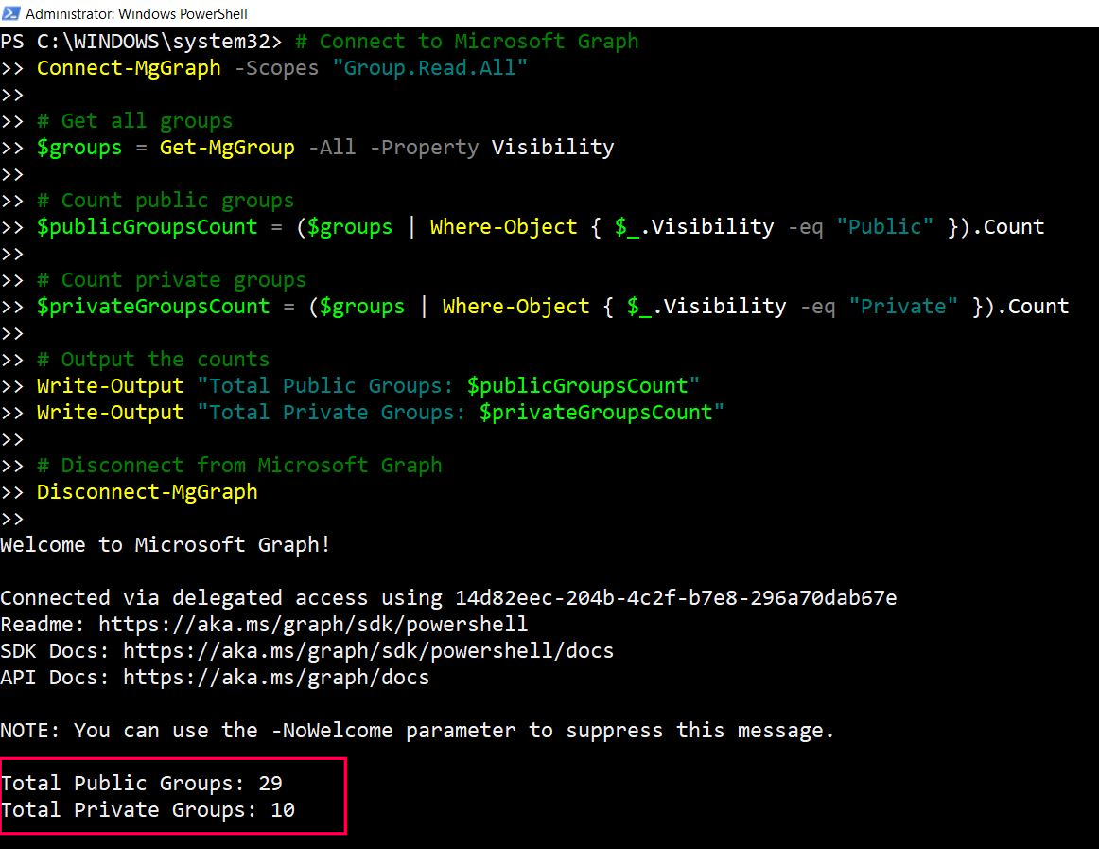The width and height of the screenshot is (1099, 849).
Task: Click the Get-MgGroup cmdlet
Action: click(227, 148)
